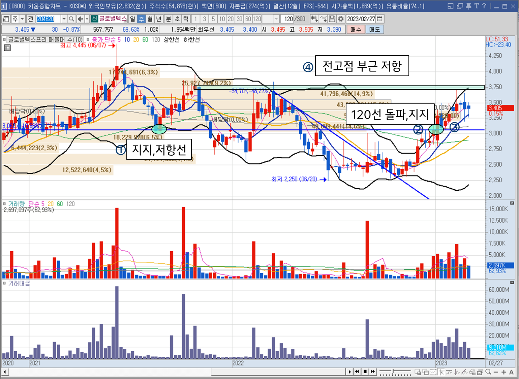Click the 120 bar count input field
This screenshot has height=379, width=519.
pos(287,19)
